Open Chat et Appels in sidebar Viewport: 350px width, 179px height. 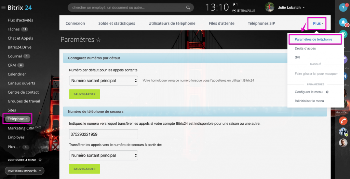(20, 38)
